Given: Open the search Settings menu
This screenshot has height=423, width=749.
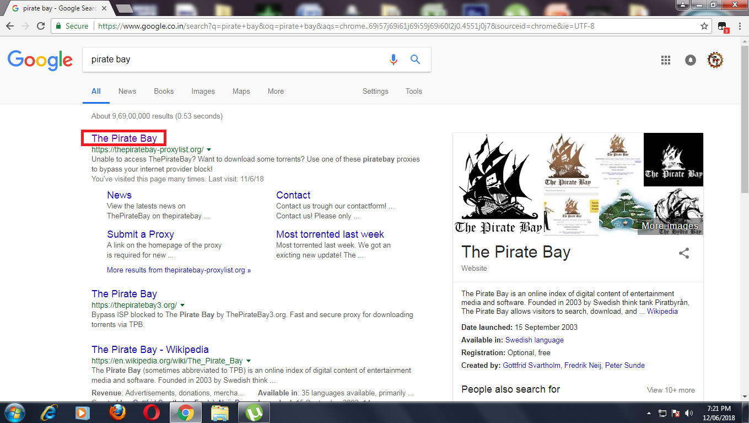Looking at the screenshot, I should point(375,92).
